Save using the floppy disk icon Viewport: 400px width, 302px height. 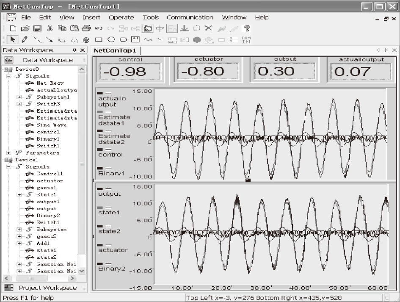37,28
